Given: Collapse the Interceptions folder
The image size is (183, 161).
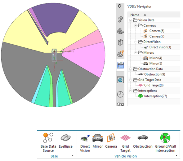Looking at the screenshot, I should [x=131, y=91].
